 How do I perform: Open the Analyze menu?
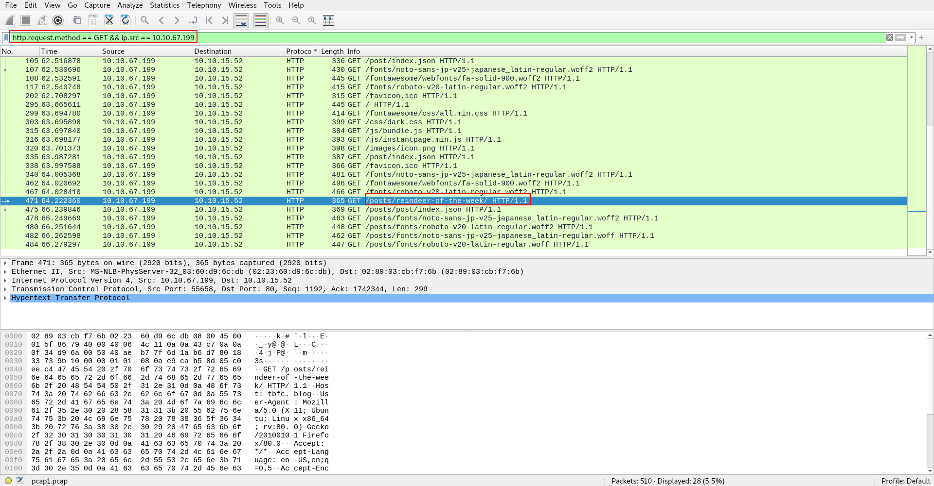coord(130,5)
